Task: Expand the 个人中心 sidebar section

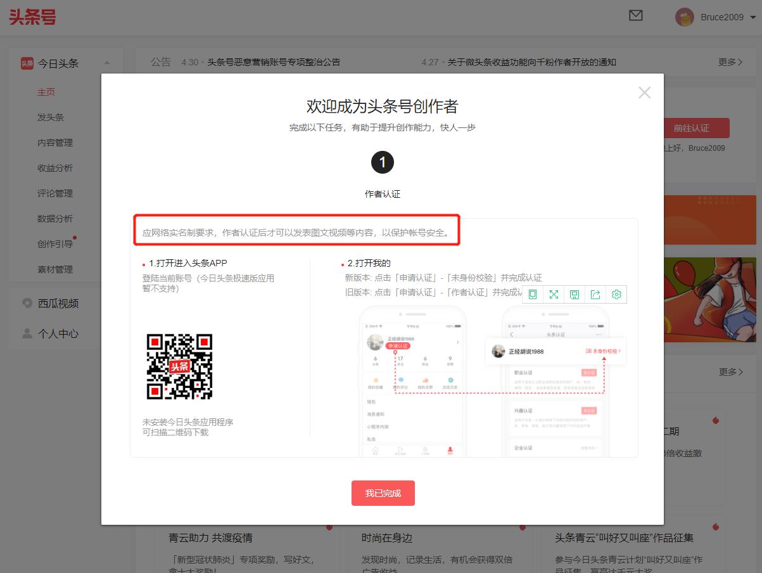Action: [x=58, y=333]
